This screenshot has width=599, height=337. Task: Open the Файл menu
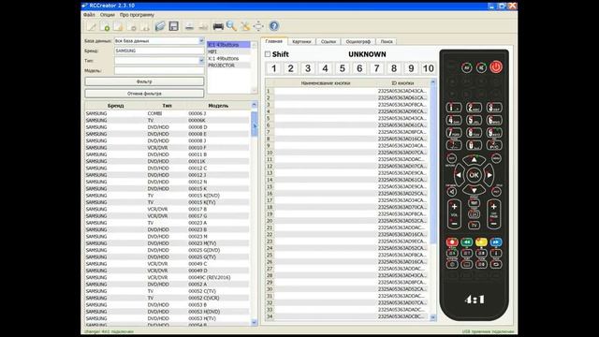[x=89, y=15]
